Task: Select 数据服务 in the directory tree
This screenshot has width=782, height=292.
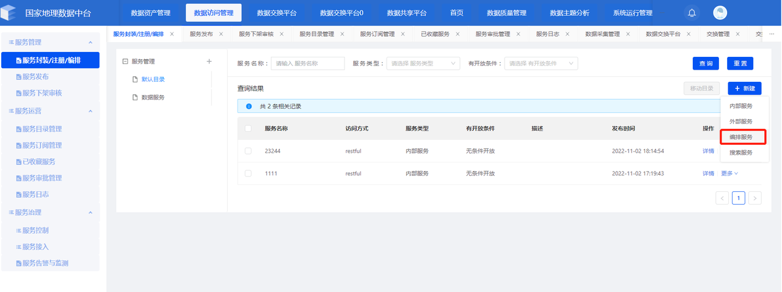Action: 153,97
